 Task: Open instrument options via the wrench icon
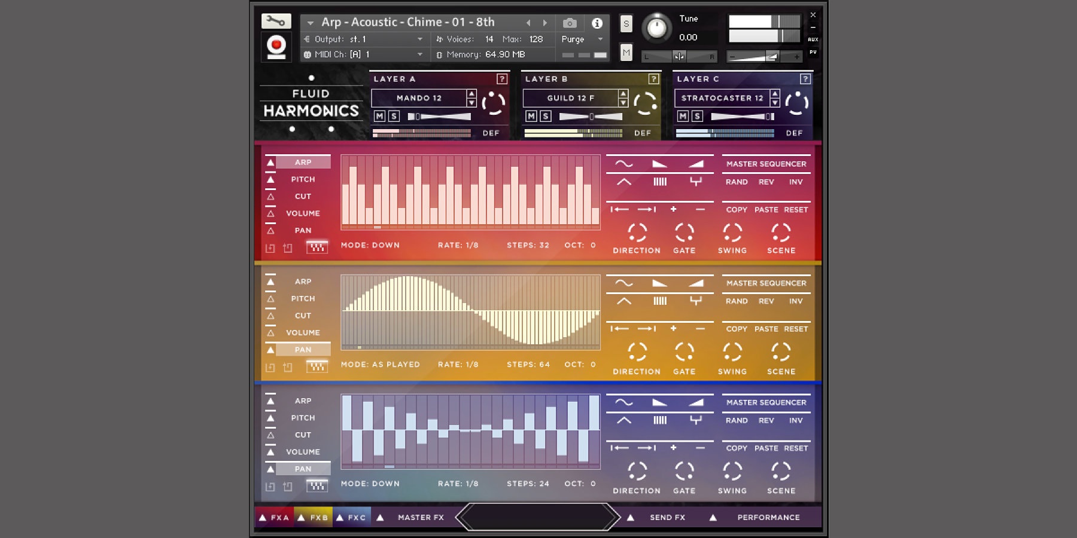[275, 22]
